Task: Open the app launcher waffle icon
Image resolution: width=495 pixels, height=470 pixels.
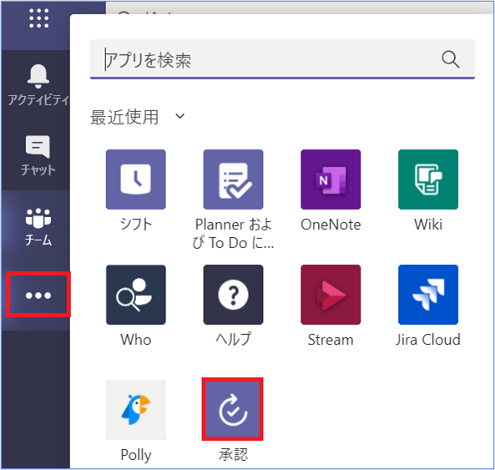Action: 39,18
